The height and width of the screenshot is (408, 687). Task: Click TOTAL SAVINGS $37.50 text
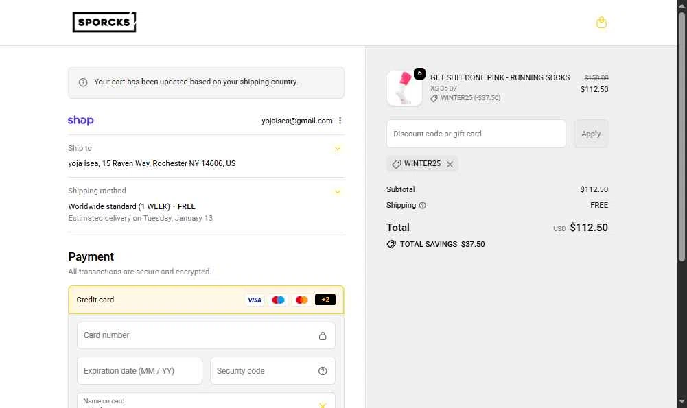442,244
